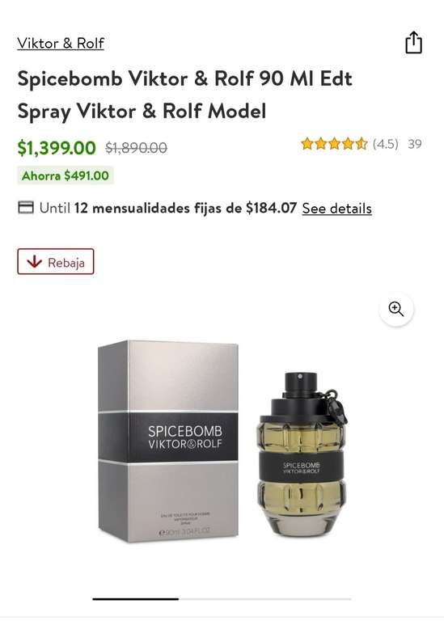Image resolution: width=444 pixels, height=621 pixels.
Task: Click the image carousel progress bar
Action: coord(222,599)
